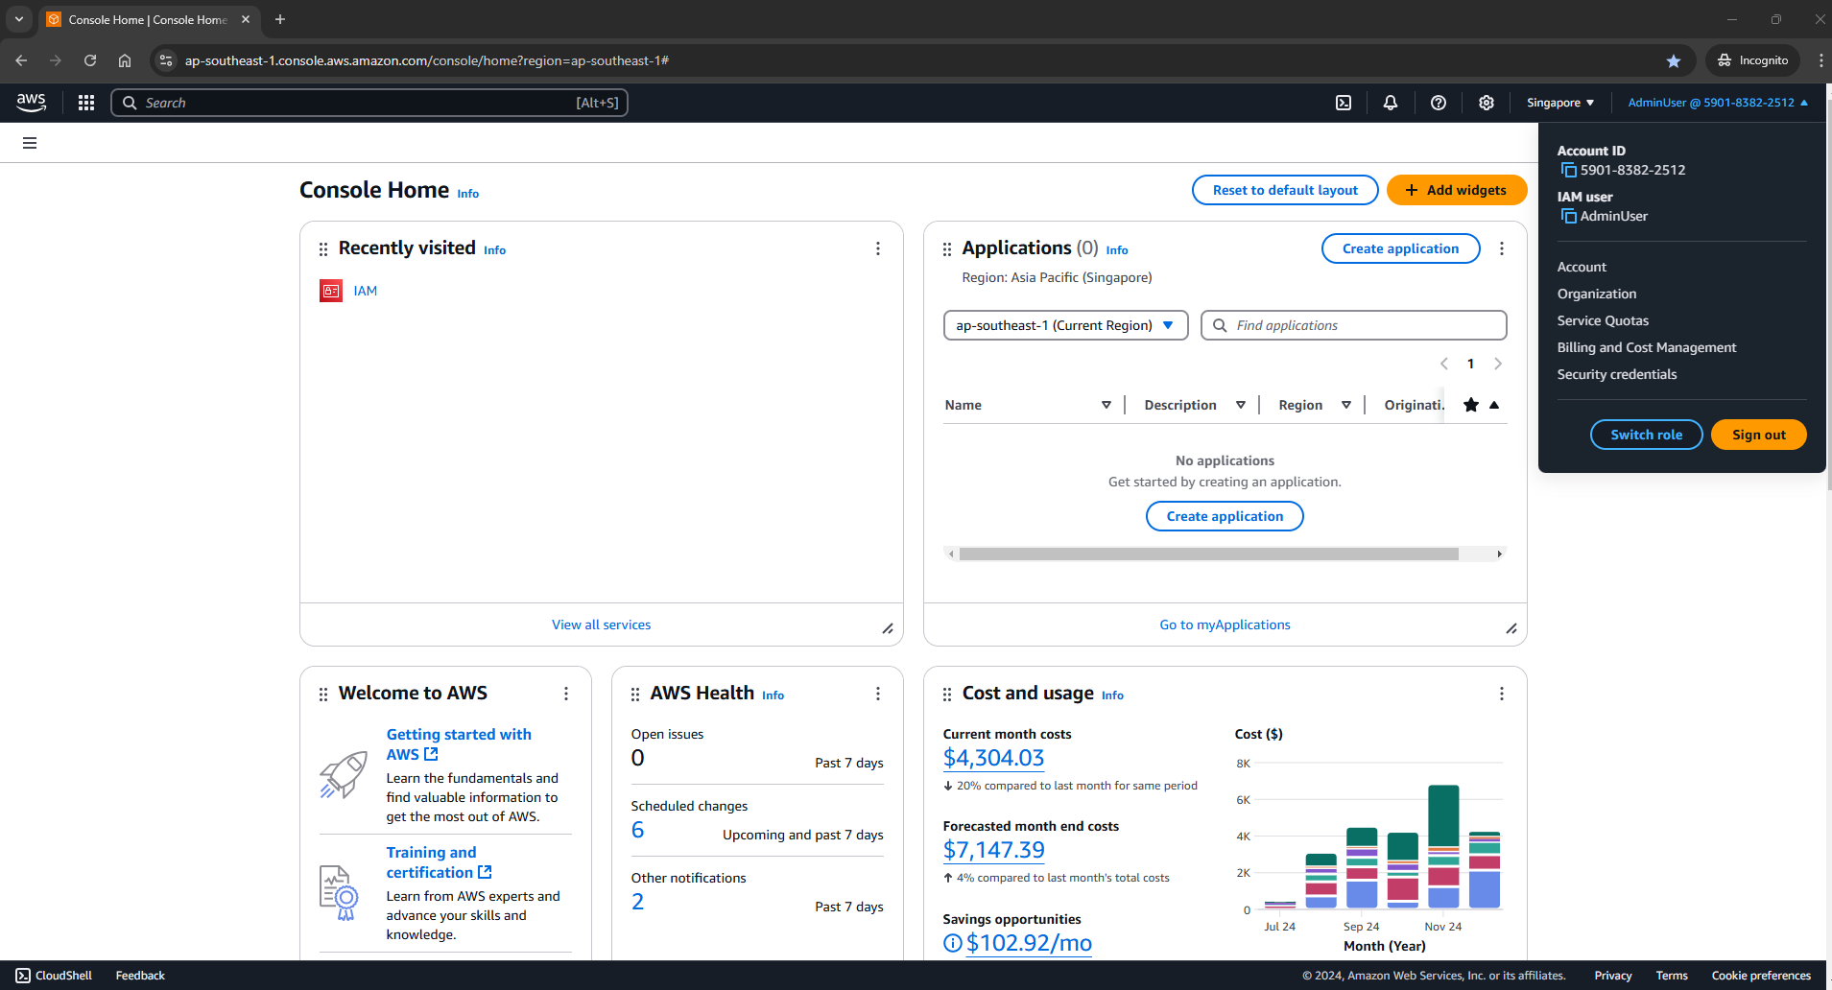1832x990 pixels.
Task: Click Reset to default layout
Action: pos(1285,190)
